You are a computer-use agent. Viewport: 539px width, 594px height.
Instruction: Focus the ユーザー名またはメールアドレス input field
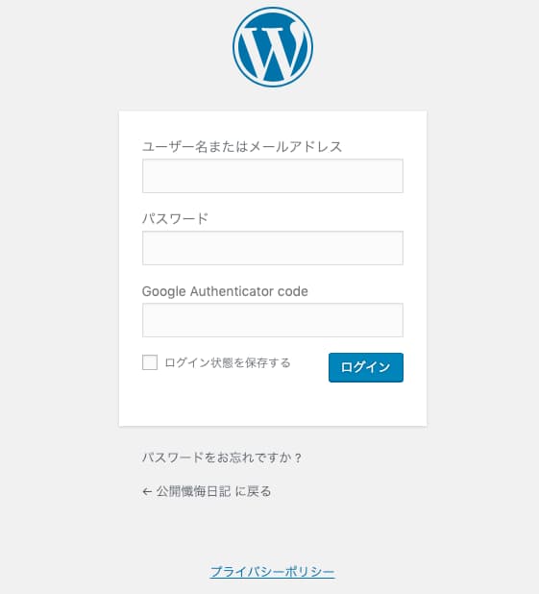tap(273, 176)
